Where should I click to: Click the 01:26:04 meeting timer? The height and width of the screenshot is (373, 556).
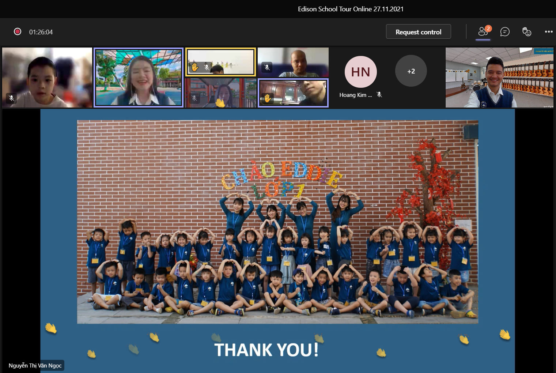(41, 32)
